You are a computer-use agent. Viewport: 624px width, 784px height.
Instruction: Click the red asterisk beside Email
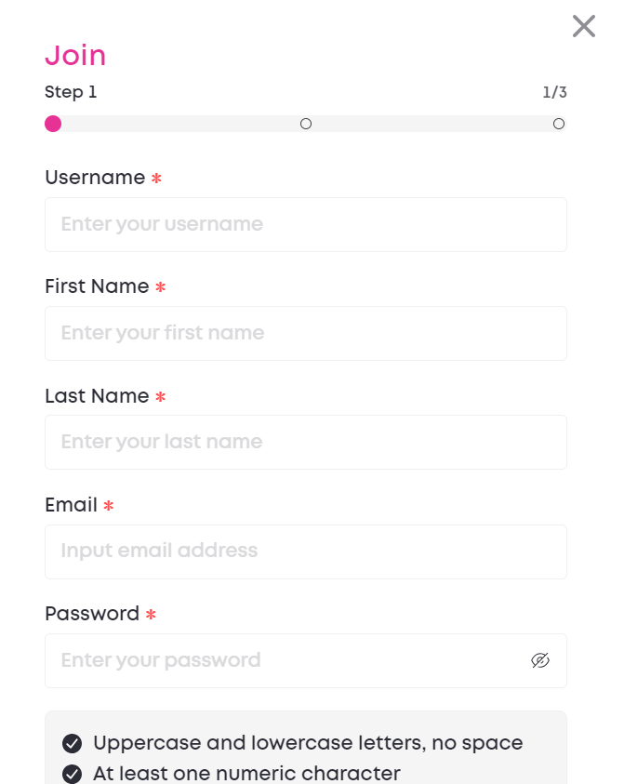(x=109, y=506)
